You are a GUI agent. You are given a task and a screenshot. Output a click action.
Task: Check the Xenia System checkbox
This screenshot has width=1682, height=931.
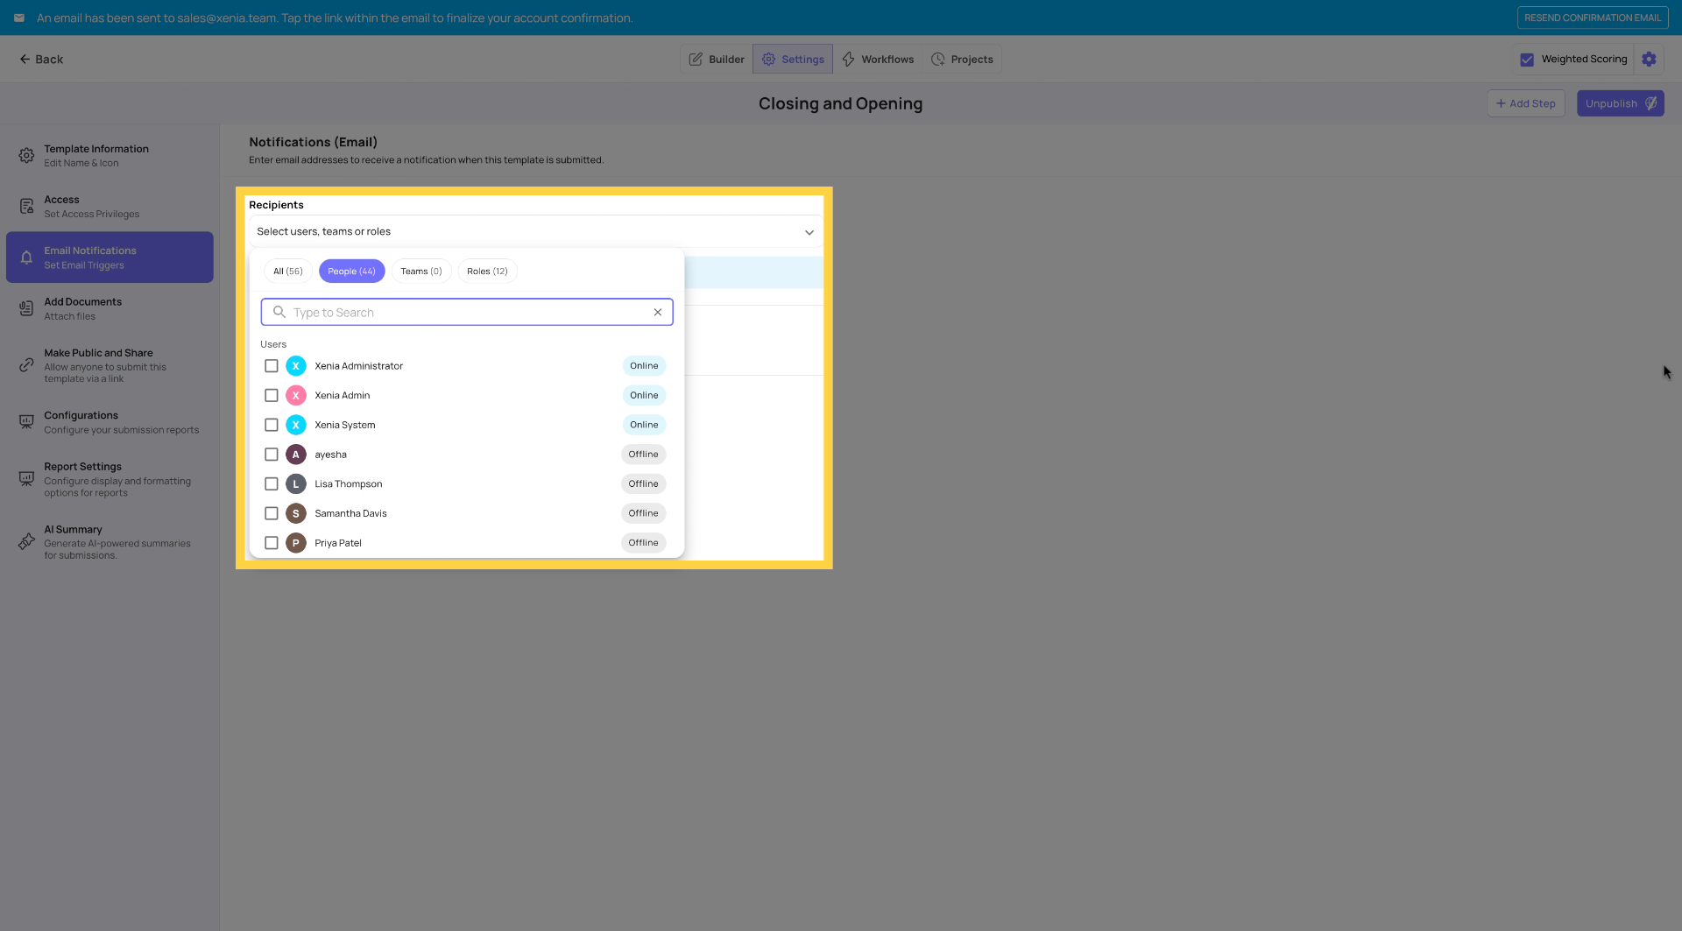(272, 425)
